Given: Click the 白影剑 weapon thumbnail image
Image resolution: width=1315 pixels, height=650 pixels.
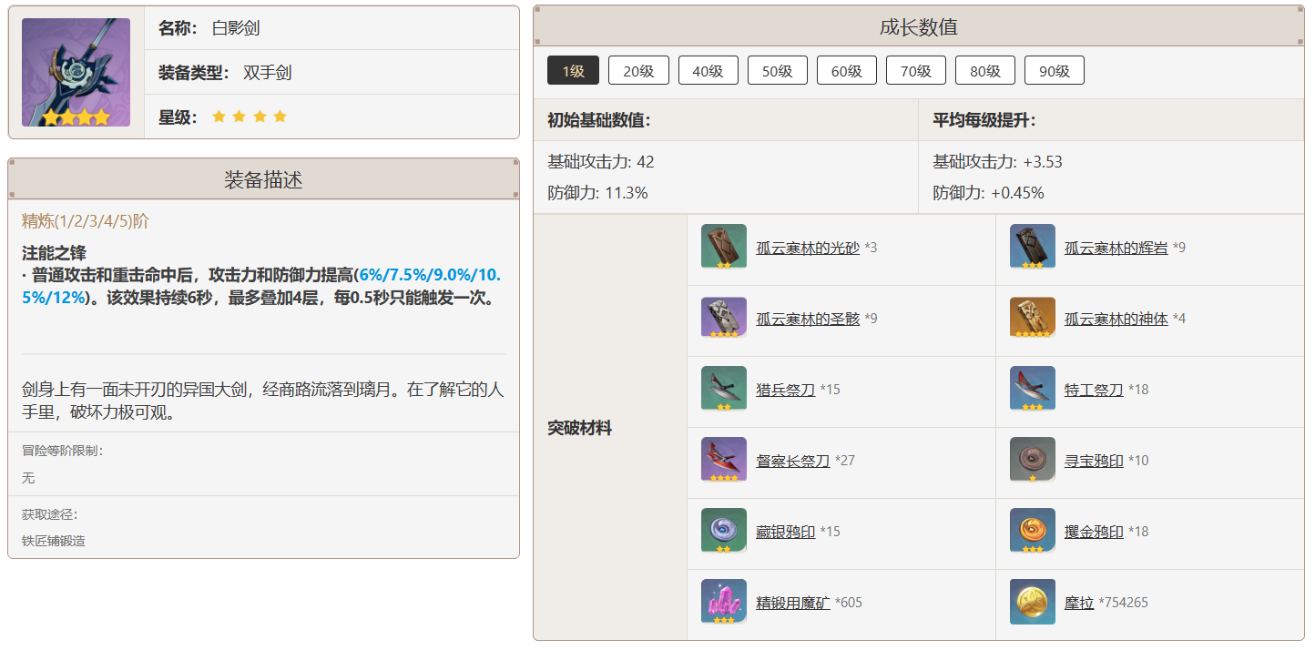Looking at the screenshot, I should (x=76, y=73).
